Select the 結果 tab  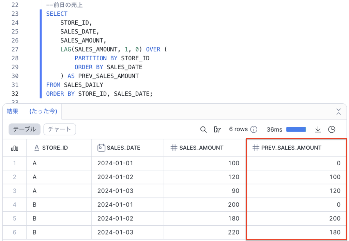pyautogui.click(x=13, y=111)
